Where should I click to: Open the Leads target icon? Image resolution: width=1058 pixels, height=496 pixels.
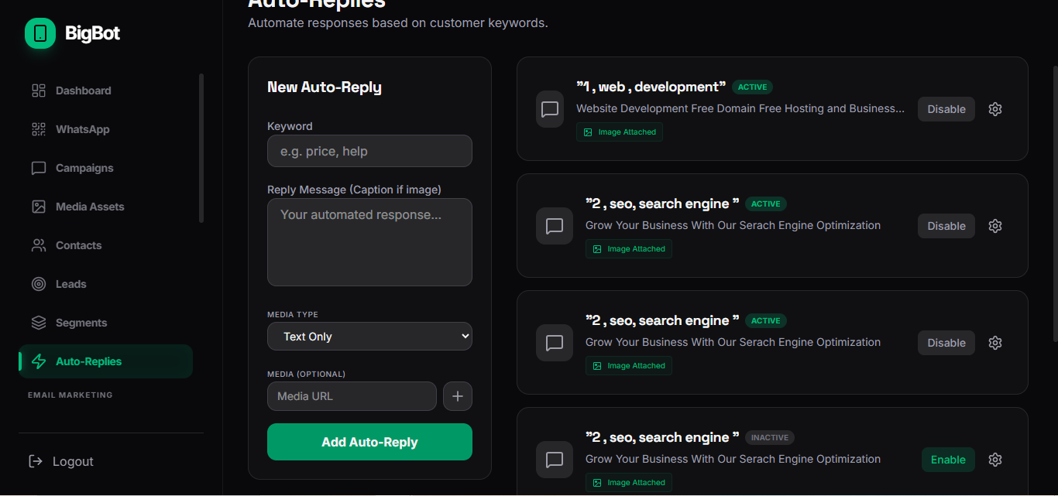tap(39, 284)
